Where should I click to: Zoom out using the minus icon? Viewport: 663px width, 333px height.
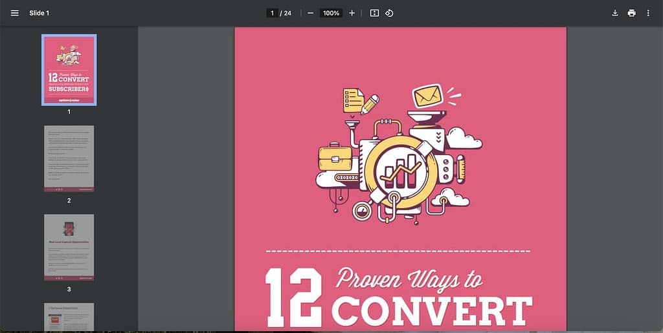click(311, 13)
